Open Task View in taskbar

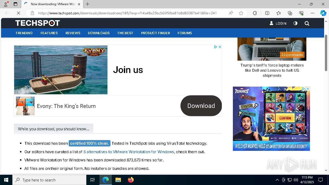93,180
